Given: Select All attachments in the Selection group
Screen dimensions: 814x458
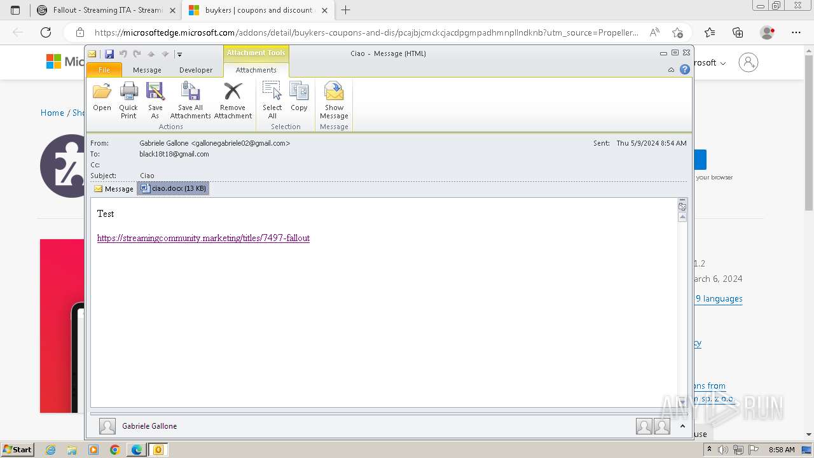Looking at the screenshot, I should pyautogui.click(x=272, y=100).
